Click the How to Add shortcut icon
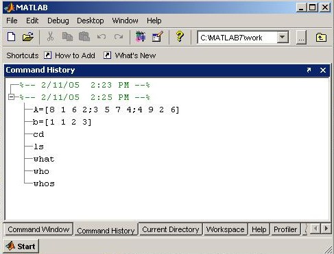The width and height of the screenshot is (334, 254). [x=47, y=55]
